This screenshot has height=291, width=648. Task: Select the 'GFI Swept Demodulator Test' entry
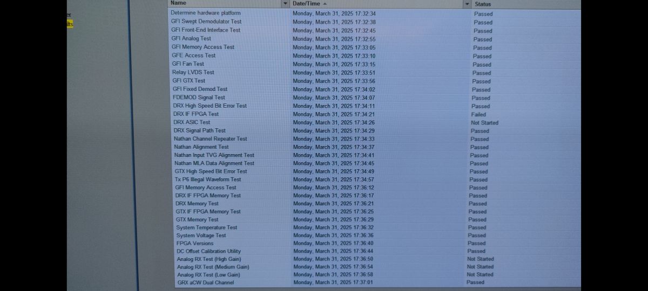point(206,22)
